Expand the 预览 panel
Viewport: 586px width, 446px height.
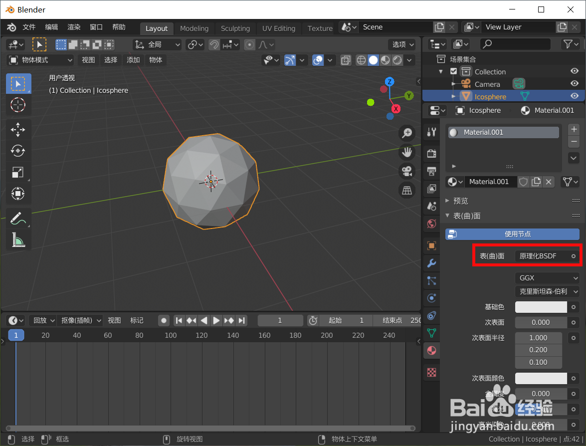(x=460, y=201)
